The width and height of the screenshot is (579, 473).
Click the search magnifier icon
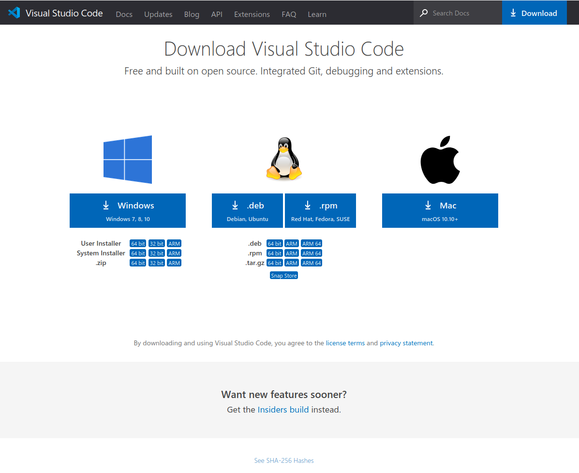click(424, 13)
